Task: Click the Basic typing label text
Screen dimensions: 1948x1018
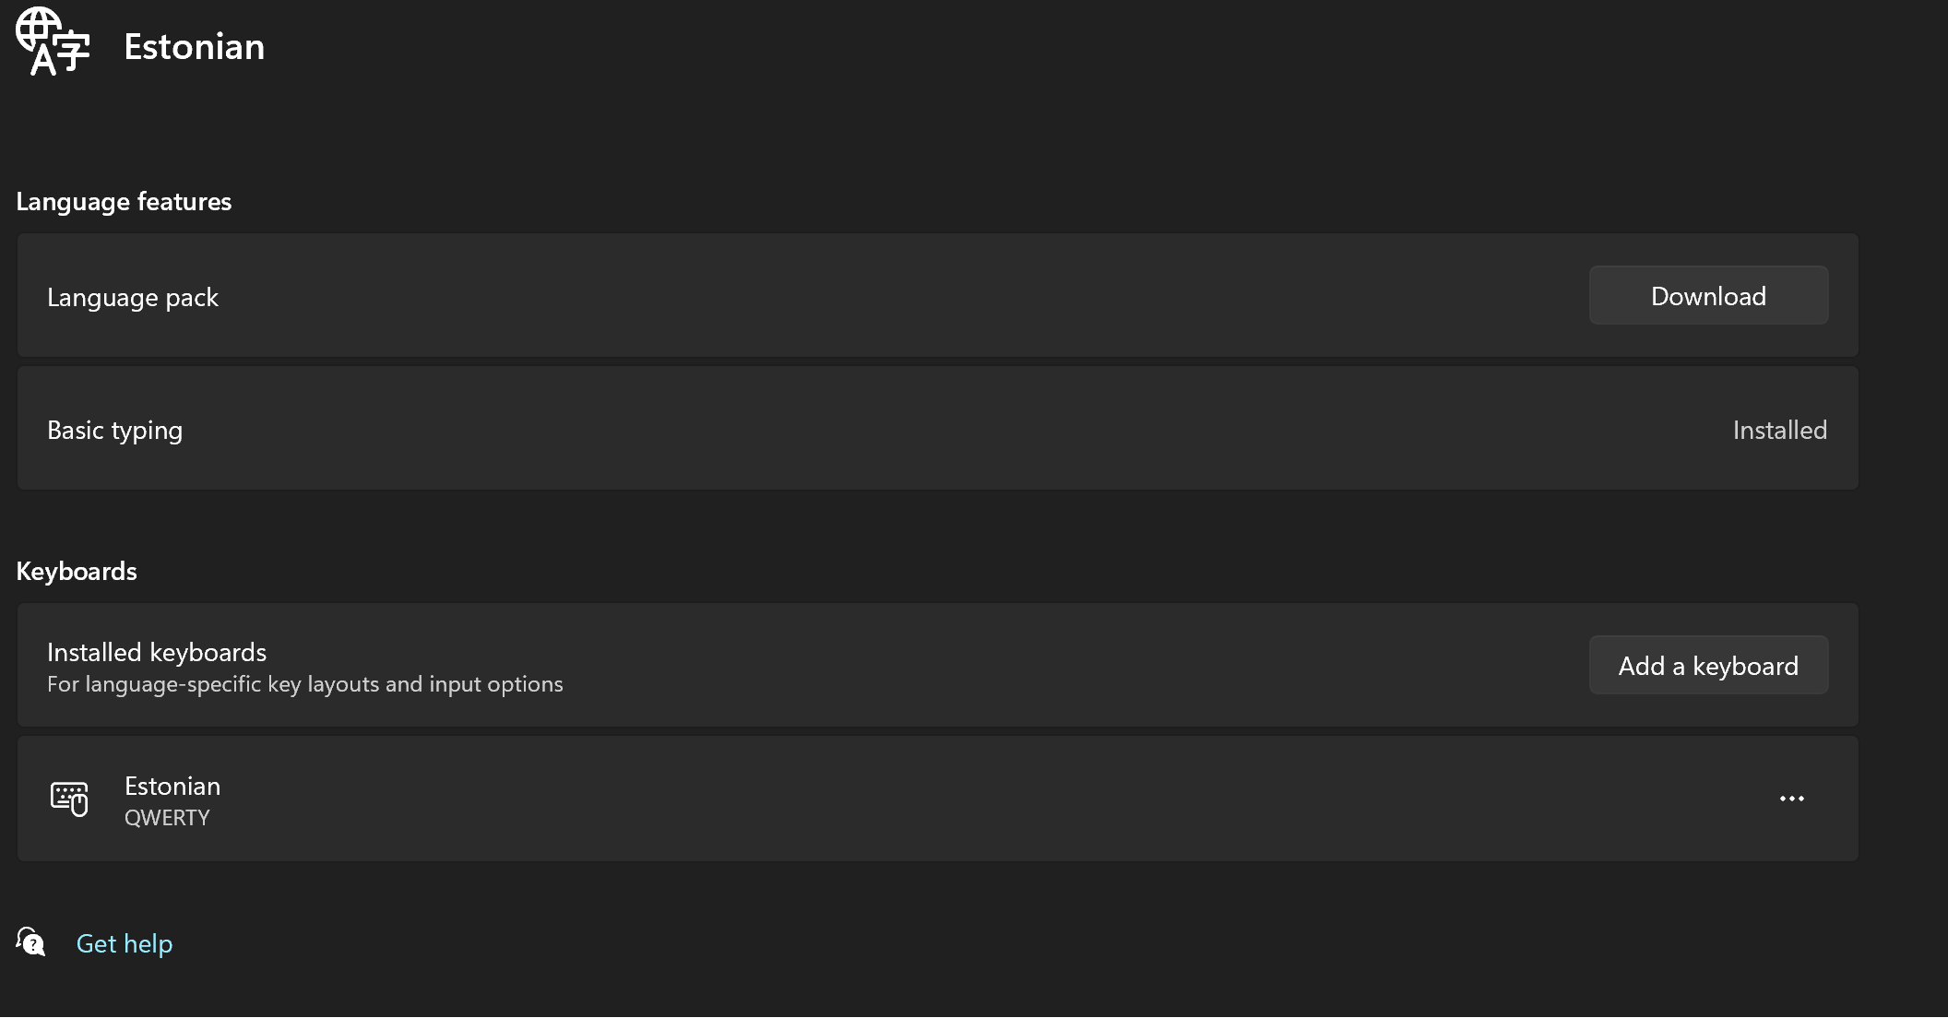Action: click(115, 431)
